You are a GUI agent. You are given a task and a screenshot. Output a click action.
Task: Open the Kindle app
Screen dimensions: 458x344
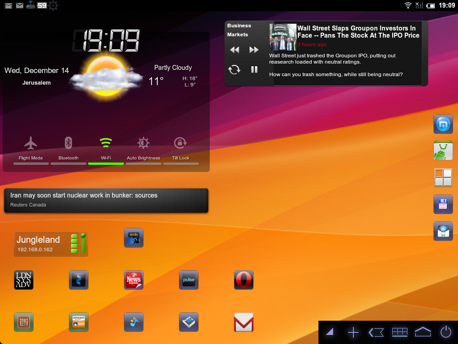tap(133, 238)
